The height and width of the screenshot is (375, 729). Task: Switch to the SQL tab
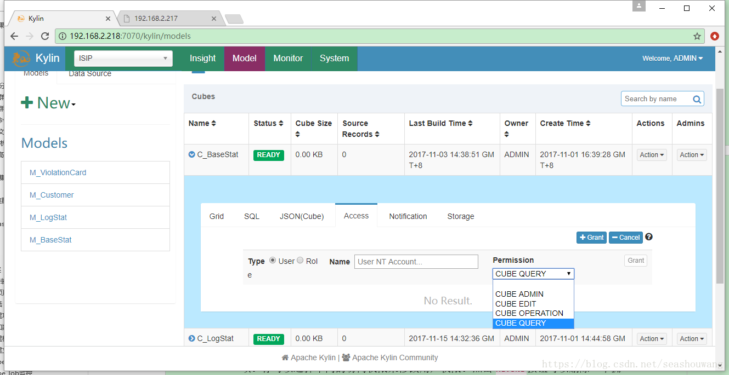pos(252,216)
